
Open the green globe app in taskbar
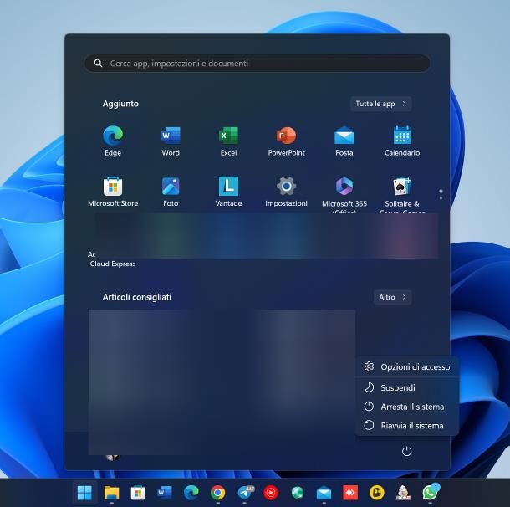coord(298,493)
